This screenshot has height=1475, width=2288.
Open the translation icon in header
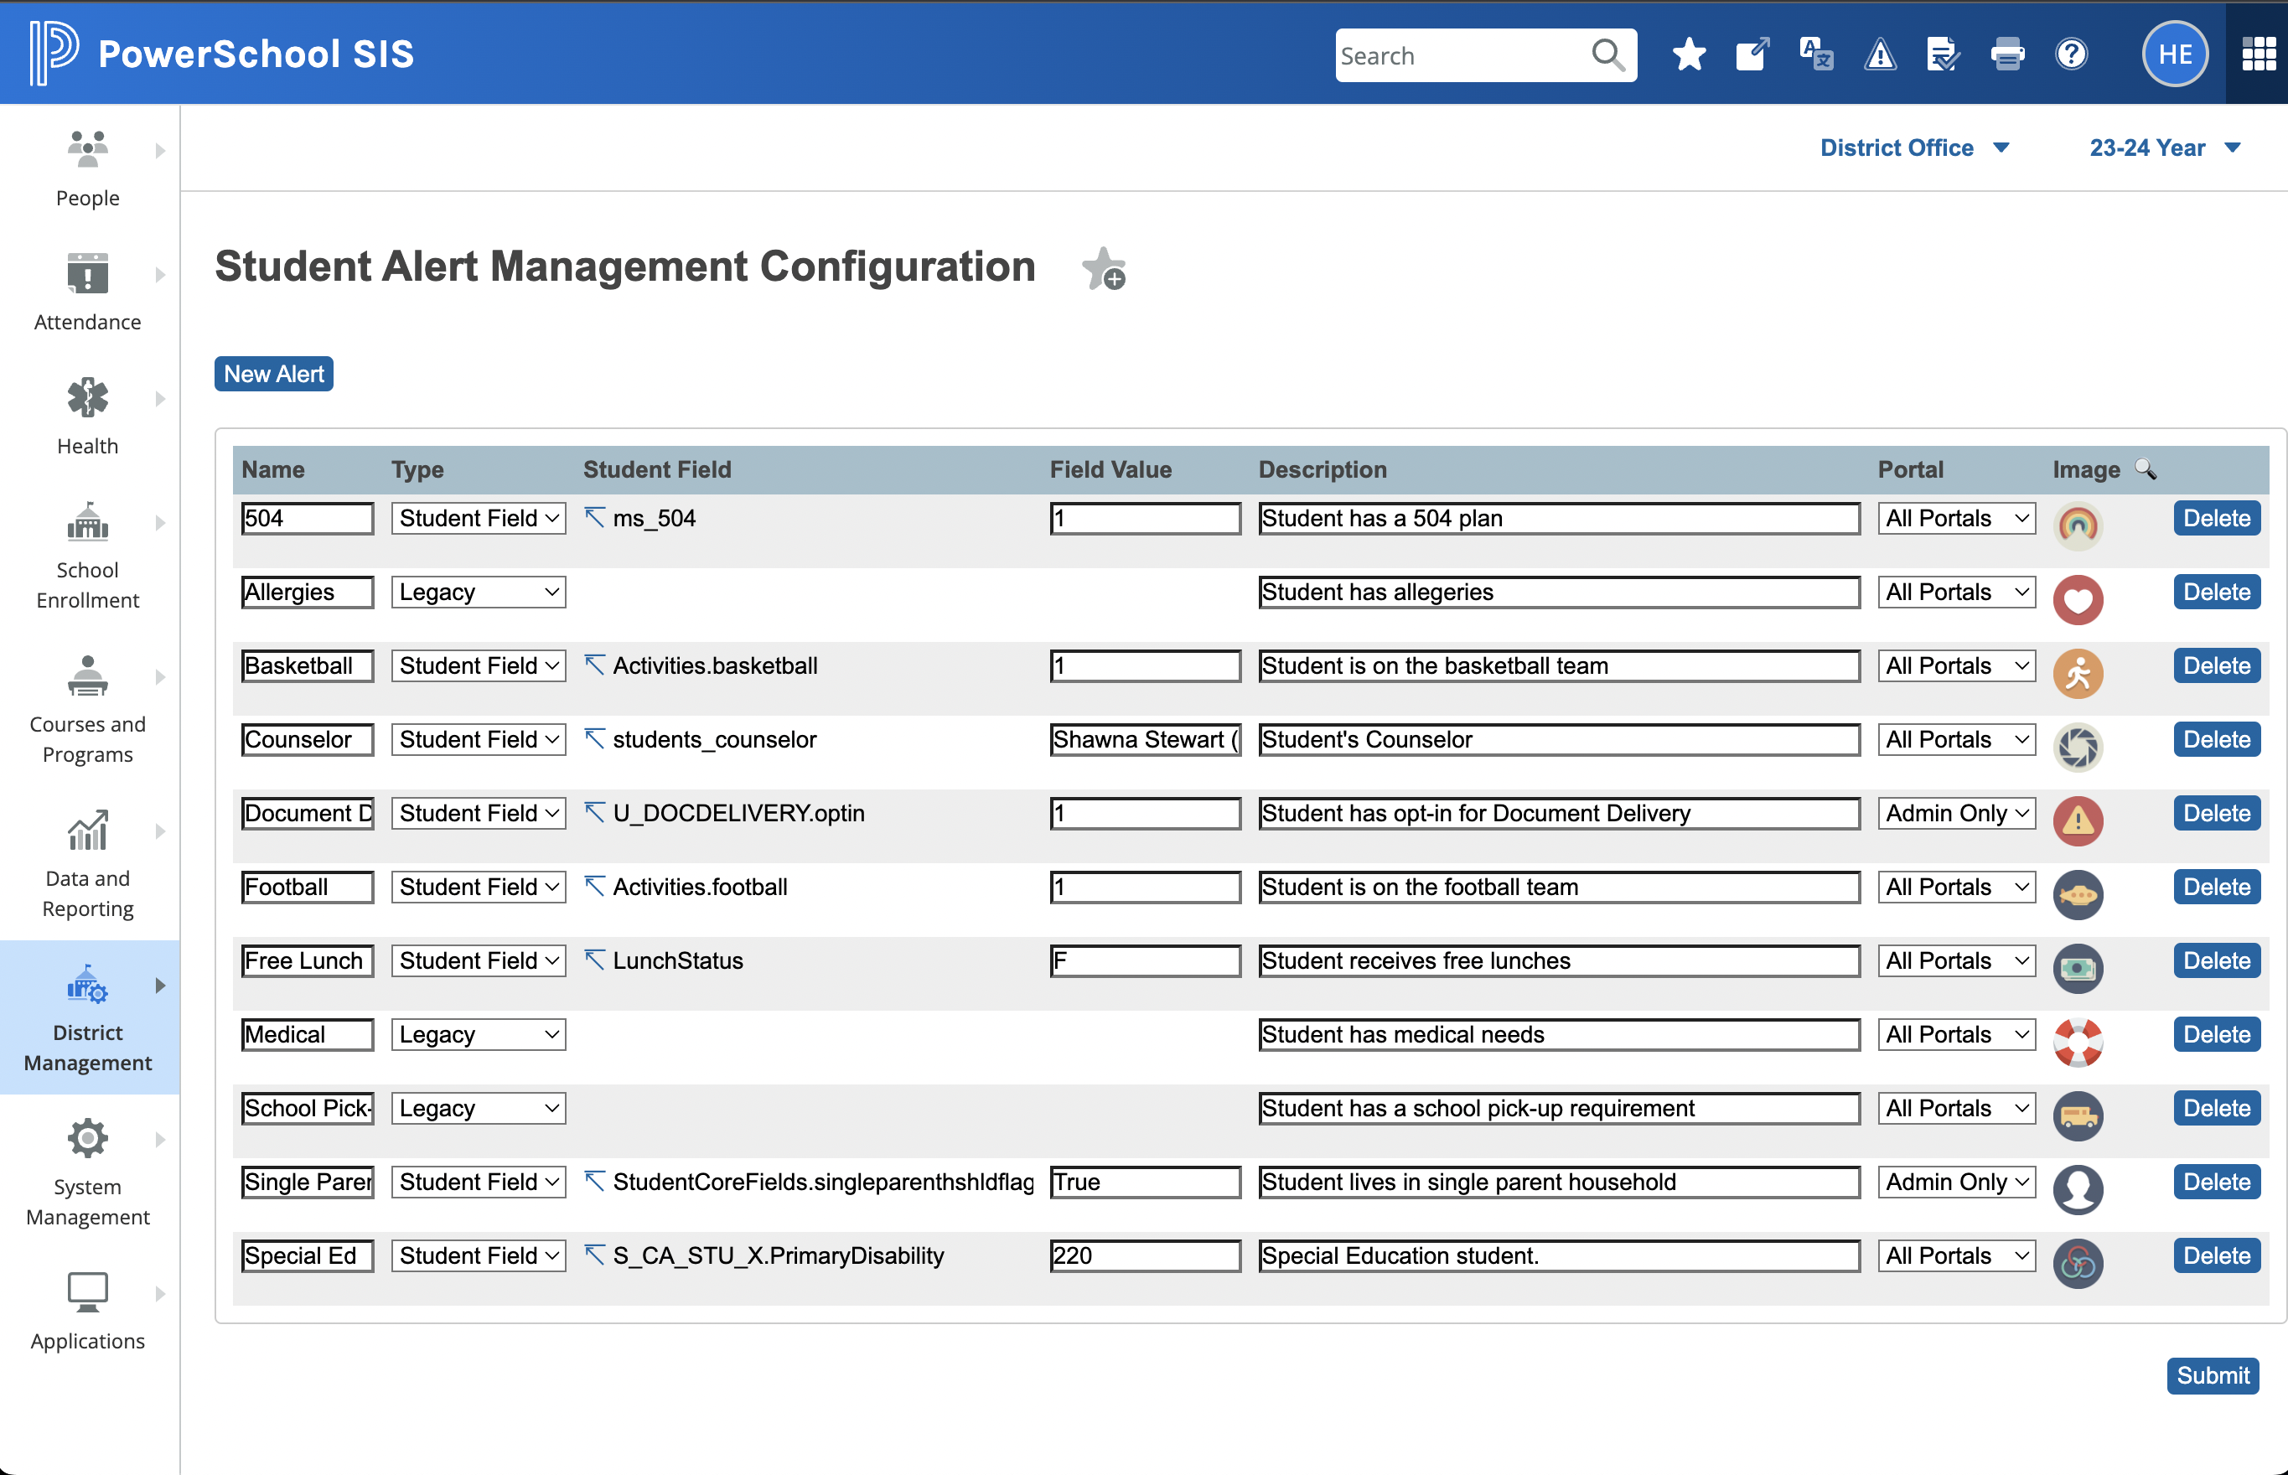[1816, 54]
